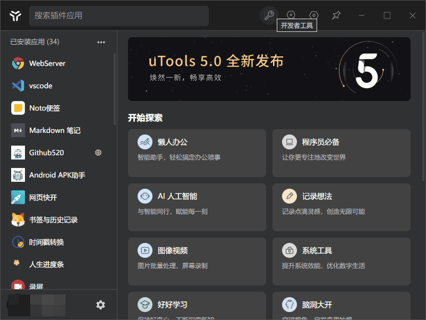The height and width of the screenshot is (320, 426).
Task: Select Android APK助手 label in sidebar
Action: [57, 175]
